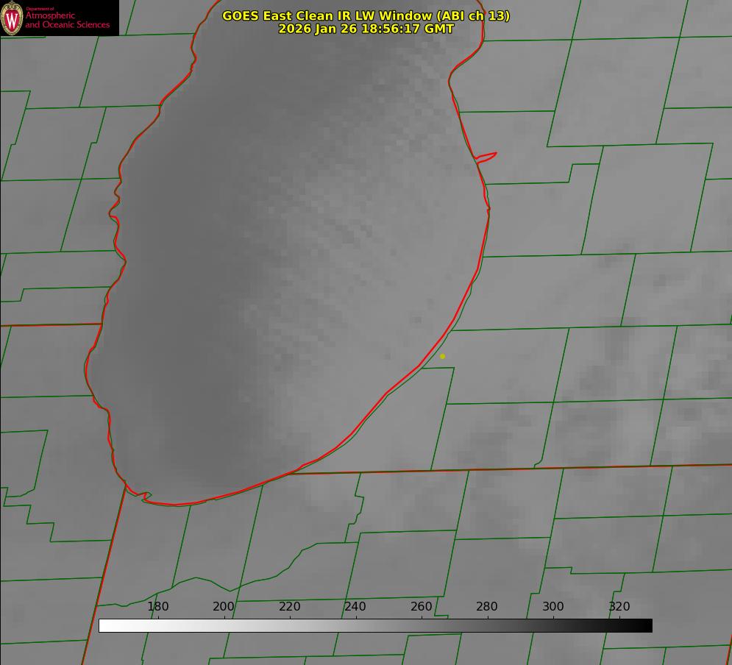Click the mid-gray center of the colorbar

(375, 625)
